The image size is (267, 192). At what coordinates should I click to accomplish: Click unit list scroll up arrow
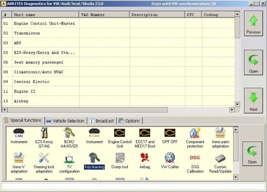point(237,14)
